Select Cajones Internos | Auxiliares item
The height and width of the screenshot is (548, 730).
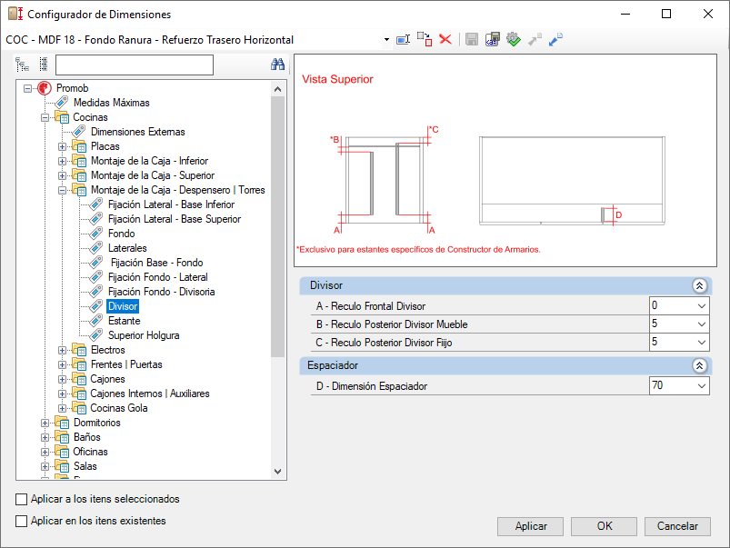149,394
